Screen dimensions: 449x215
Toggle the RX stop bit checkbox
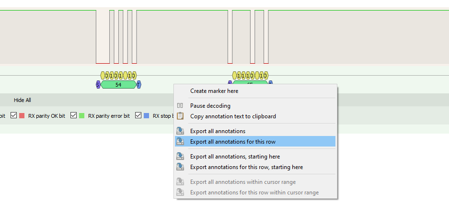point(138,115)
